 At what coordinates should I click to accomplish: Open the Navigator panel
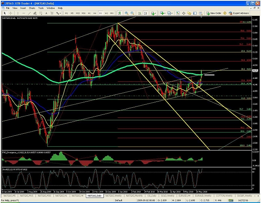click(189, 13)
